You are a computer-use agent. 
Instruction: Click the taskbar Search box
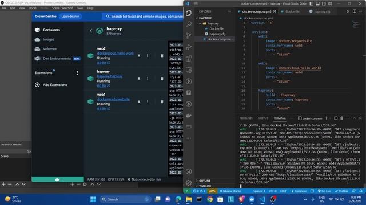(125, 199)
